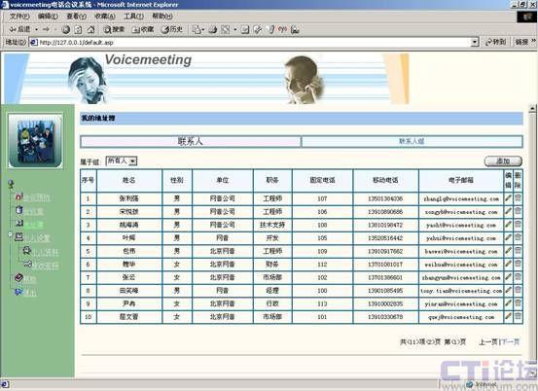This screenshot has height=391, width=538.
Task: Click the 链接 (Links) toolbar label
Action: tap(521, 42)
